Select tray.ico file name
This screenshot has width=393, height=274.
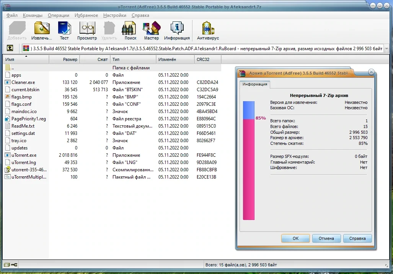[x=19, y=141]
